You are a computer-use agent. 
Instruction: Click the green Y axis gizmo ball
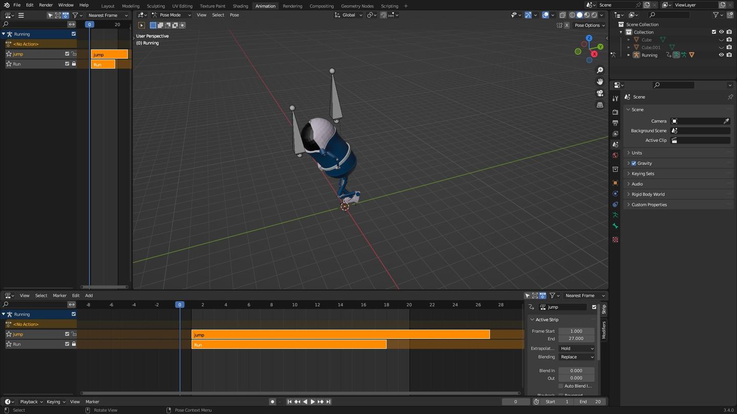pyautogui.click(x=600, y=47)
